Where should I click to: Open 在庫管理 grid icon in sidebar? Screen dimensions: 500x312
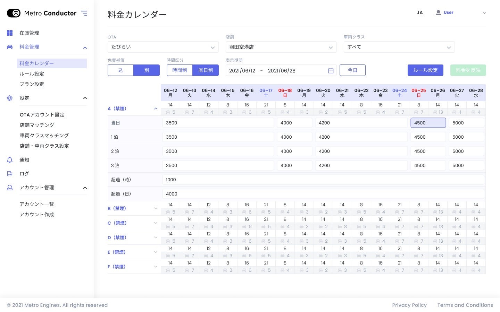pyautogui.click(x=10, y=33)
